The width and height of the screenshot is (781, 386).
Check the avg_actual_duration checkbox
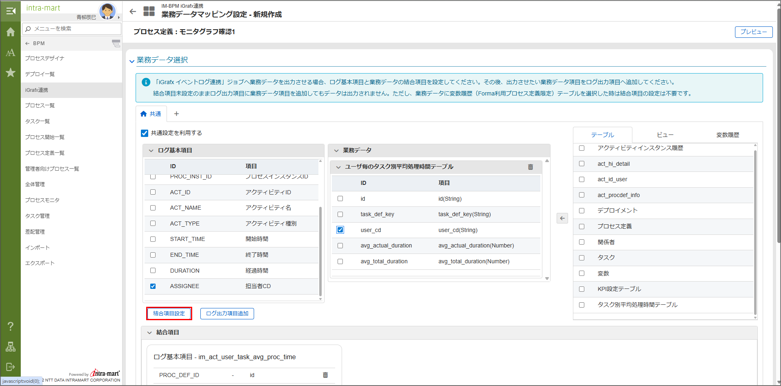coord(340,246)
